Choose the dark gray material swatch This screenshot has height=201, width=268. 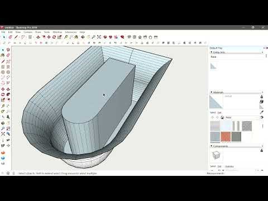tap(236, 137)
